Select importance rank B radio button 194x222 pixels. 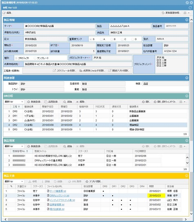click(112, 39)
